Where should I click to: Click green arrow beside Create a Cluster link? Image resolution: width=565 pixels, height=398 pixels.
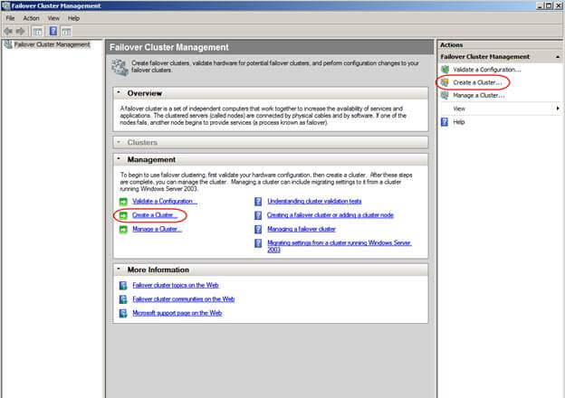(123, 215)
